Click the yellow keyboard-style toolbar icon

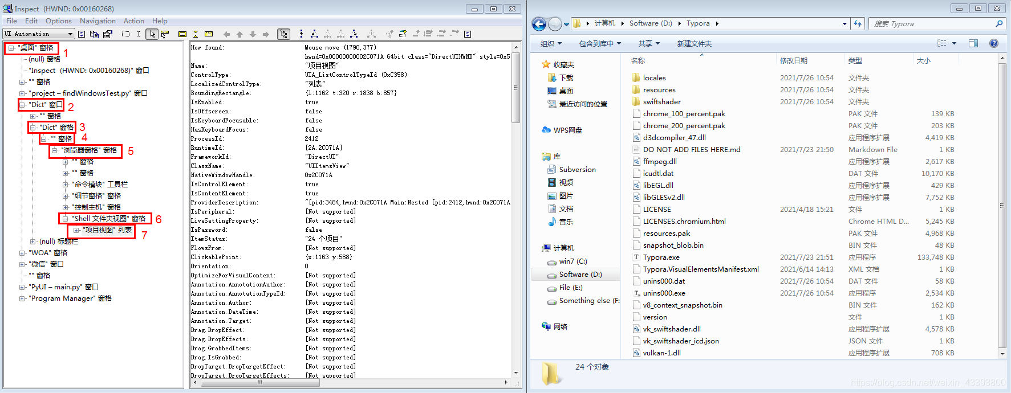click(x=209, y=34)
